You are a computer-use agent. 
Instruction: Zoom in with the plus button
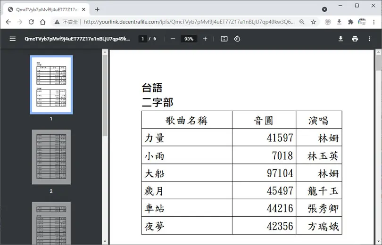(x=205, y=39)
